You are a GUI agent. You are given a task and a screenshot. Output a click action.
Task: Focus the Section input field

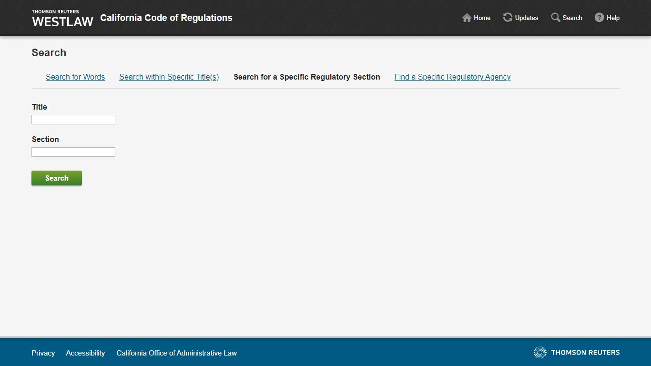click(x=73, y=152)
